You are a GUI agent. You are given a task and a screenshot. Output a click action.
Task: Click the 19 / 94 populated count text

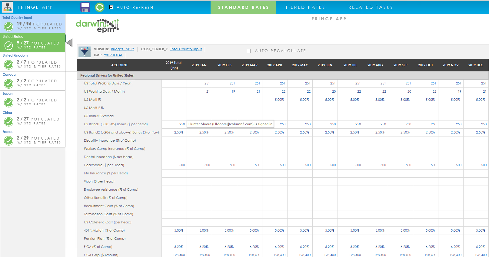pyautogui.click(x=24, y=24)
